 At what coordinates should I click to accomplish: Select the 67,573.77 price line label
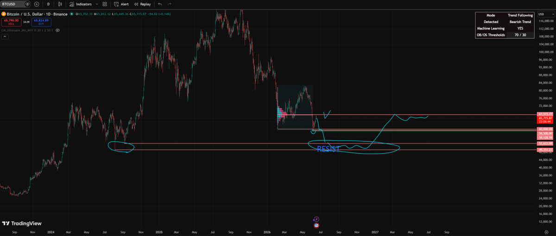tap(545, 114)
